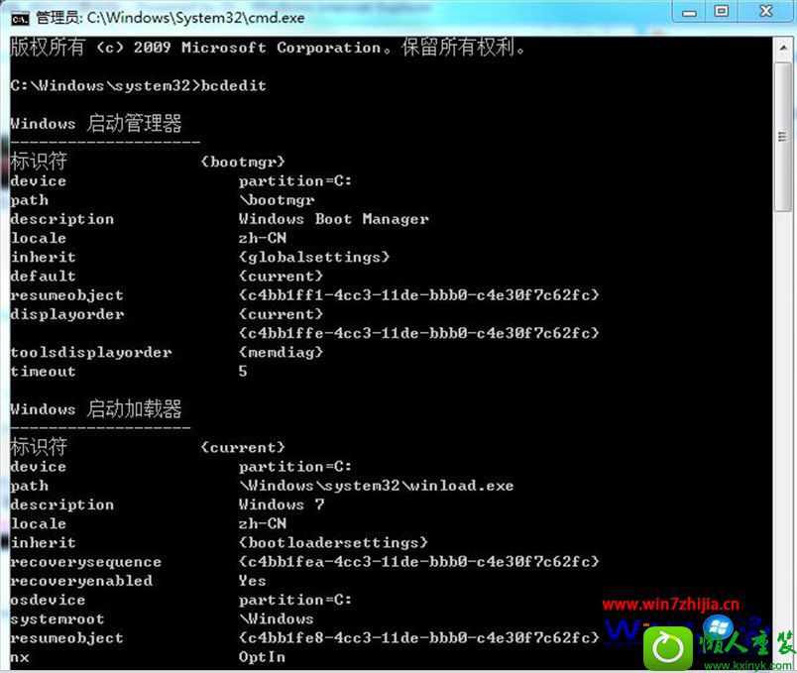Select the recoveryenabled value Yes
This screenshot has width=797, height=673.
pos(253,581)
